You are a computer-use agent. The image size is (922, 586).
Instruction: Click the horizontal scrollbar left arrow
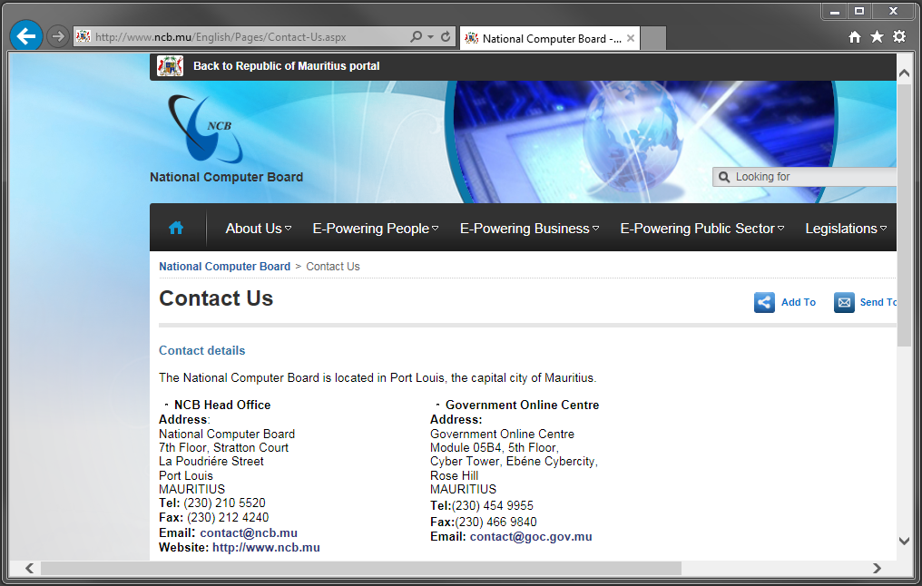[x=29, y=569]
